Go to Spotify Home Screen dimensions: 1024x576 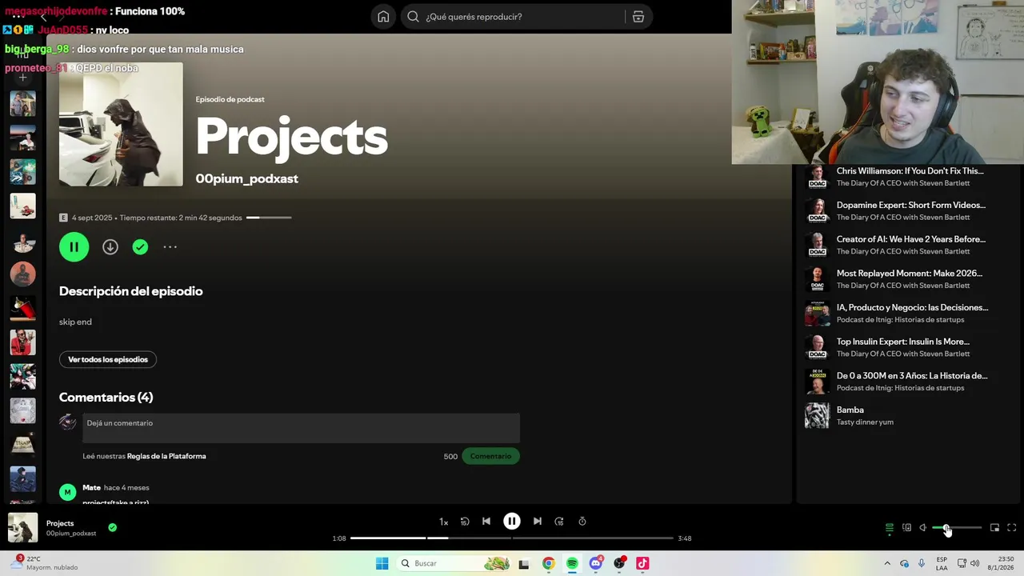tap(383, 17)
